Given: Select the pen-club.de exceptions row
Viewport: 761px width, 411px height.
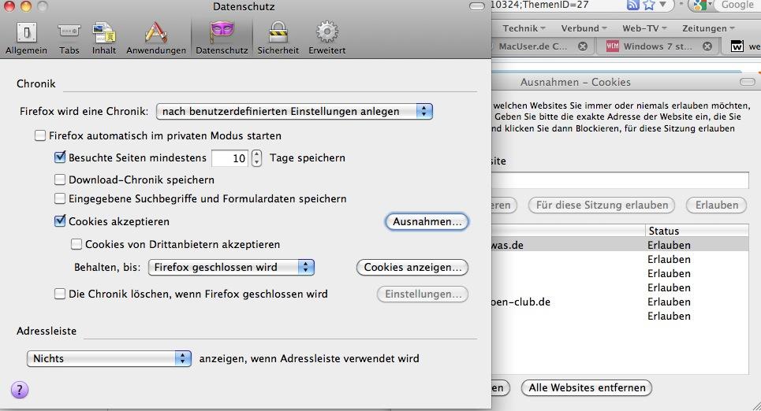Looking at the screenshot, I should point(621,302).
